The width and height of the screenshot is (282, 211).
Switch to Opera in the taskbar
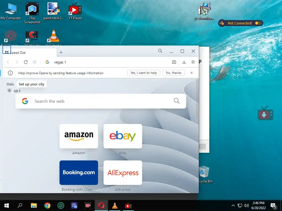point(101,206)
